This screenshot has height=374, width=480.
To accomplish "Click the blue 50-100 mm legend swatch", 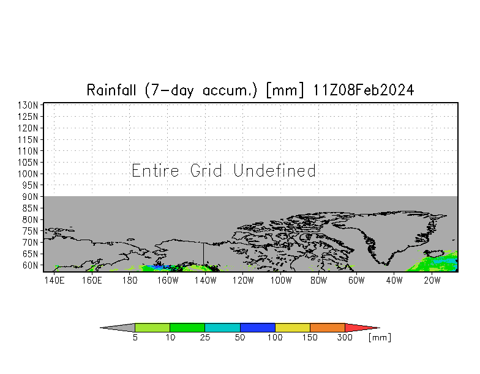I will pos(257,328).
